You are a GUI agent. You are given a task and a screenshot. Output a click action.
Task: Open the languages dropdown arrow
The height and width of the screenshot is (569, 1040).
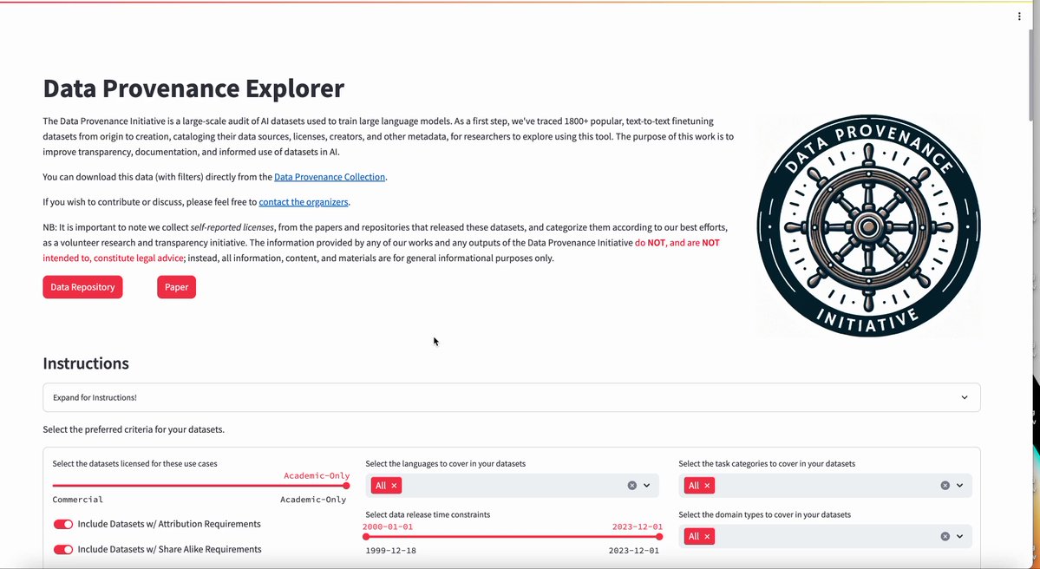click(x=647, y=486)
